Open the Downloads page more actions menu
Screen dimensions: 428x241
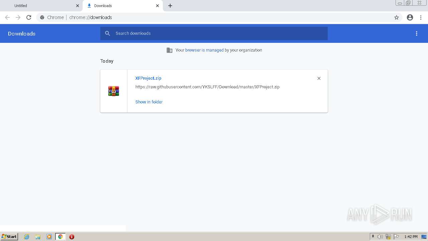[x=417, y=33]
